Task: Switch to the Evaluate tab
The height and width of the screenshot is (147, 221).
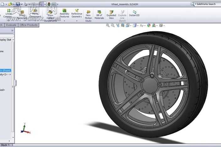Action: (x=11, y=25)
